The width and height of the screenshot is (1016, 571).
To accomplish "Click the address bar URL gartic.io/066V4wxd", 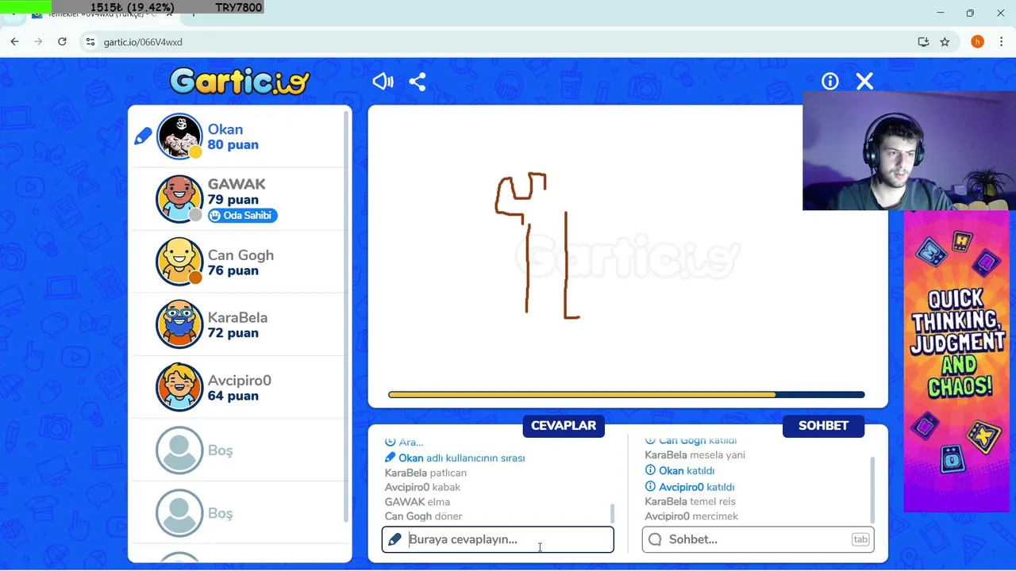I will pos(143,42).
